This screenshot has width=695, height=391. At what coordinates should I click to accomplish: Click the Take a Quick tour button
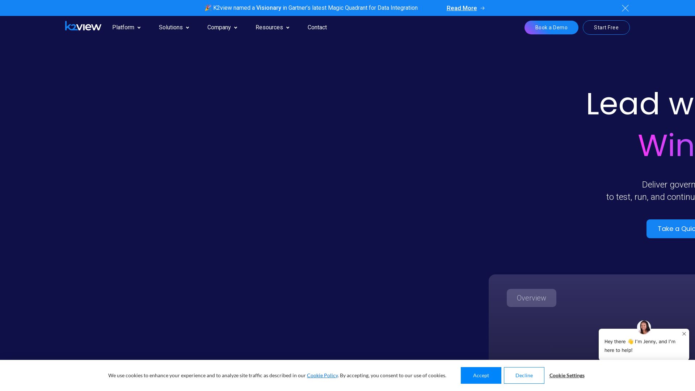[671, 229]
